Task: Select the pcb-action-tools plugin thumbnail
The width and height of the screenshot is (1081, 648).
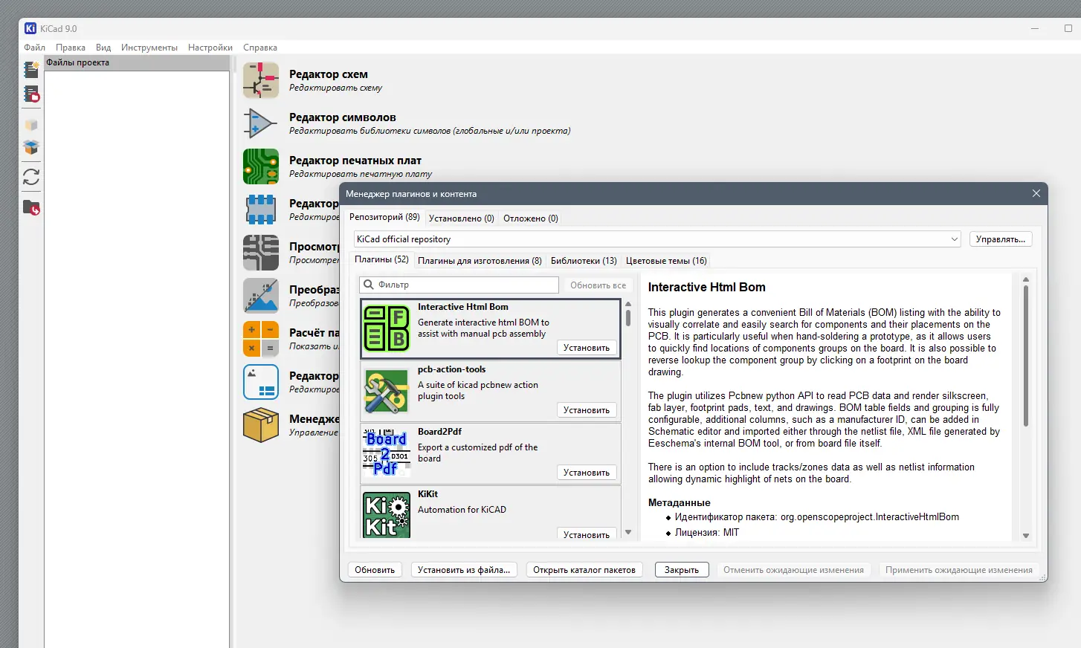Action: point(387,390)
